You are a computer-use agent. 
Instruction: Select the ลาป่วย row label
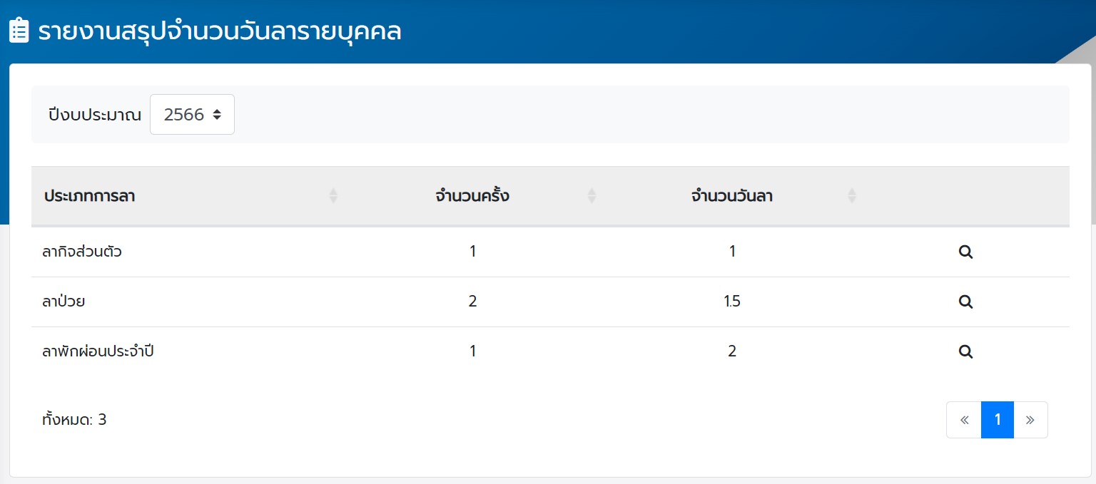64,302
